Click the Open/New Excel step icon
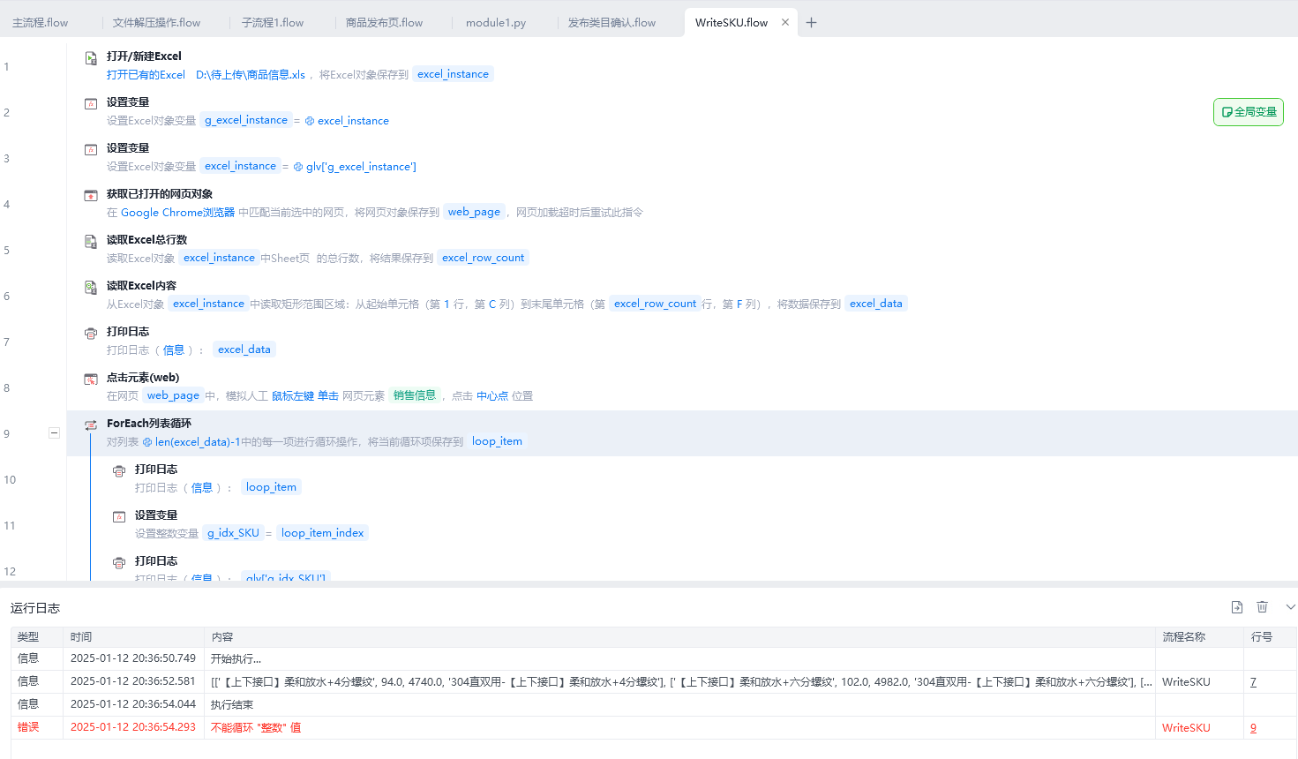Image resolution: width=1298 pixels, height=759 pixels. coord(91,58)
